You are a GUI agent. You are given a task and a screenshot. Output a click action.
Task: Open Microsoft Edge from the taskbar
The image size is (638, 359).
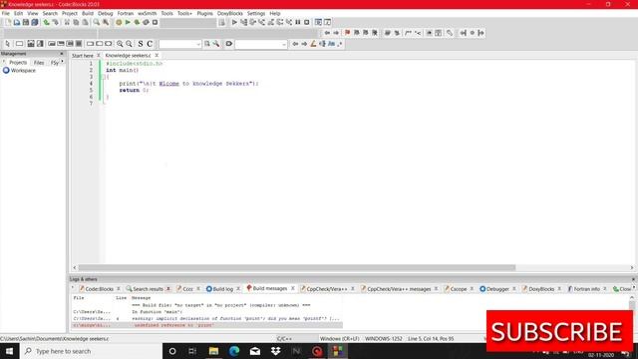pos(234,351)
